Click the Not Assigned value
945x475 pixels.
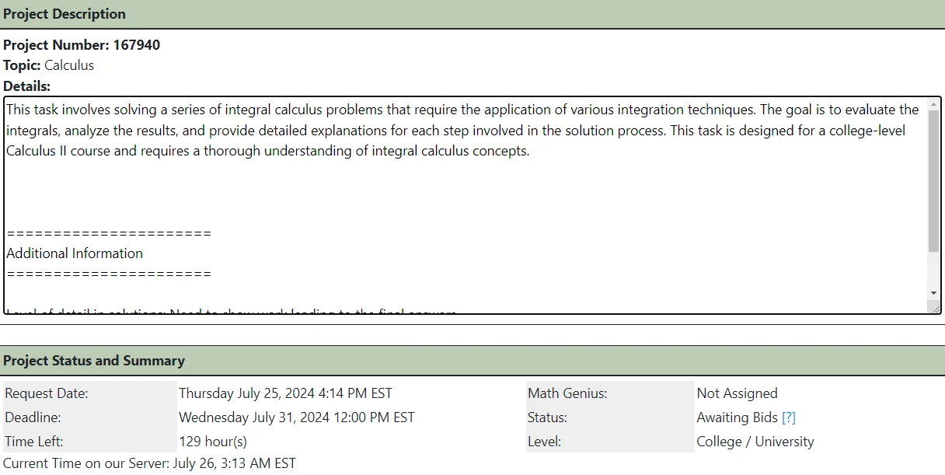[x=737, y=393]
